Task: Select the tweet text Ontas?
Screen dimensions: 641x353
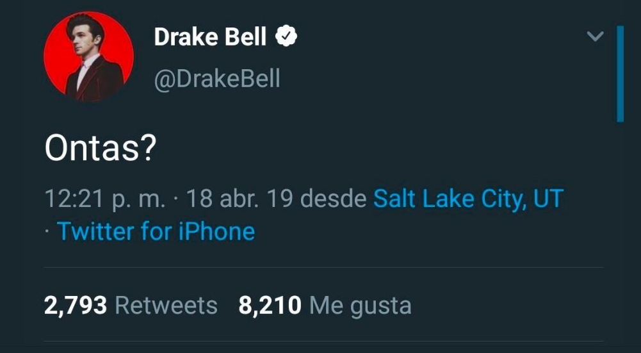Action: pyautogui.click(x=100, y=148)
